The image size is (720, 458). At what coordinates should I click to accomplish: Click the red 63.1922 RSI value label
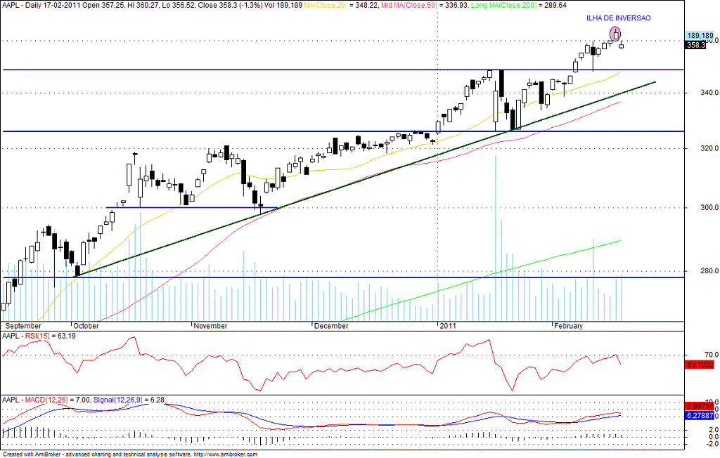(700, 365)
